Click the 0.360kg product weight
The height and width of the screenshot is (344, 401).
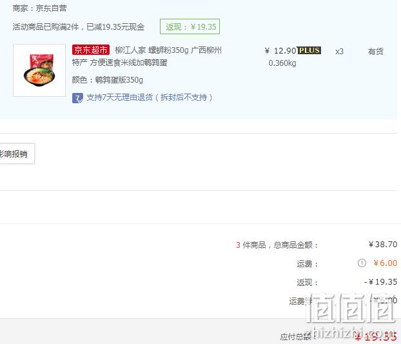(x=282, y=63)
